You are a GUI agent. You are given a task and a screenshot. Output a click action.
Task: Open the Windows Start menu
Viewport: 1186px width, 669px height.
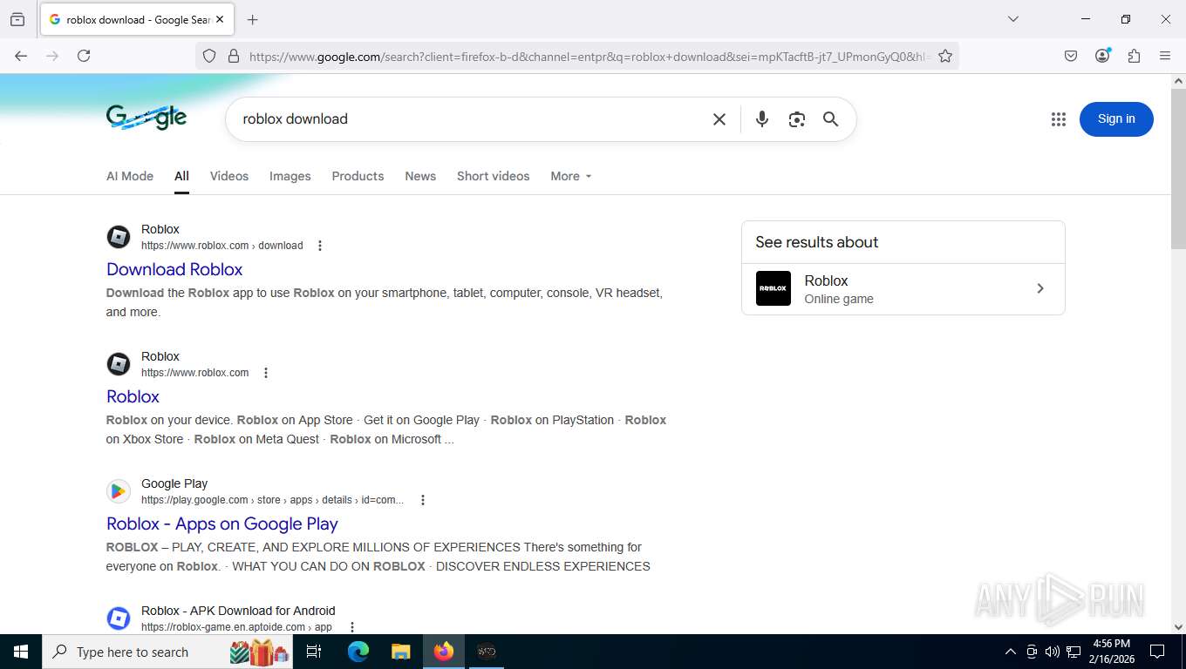coord(20,652)
